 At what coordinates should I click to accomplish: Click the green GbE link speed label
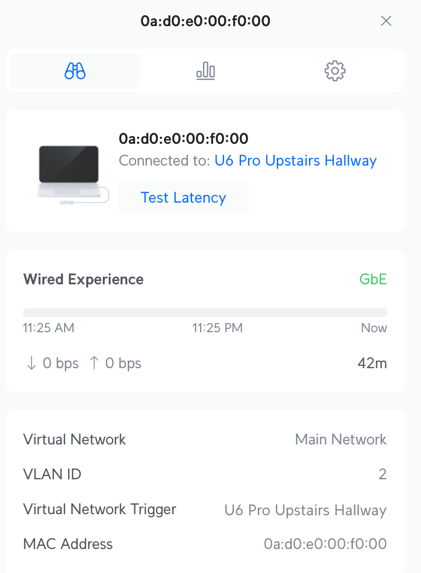[373, 279]
